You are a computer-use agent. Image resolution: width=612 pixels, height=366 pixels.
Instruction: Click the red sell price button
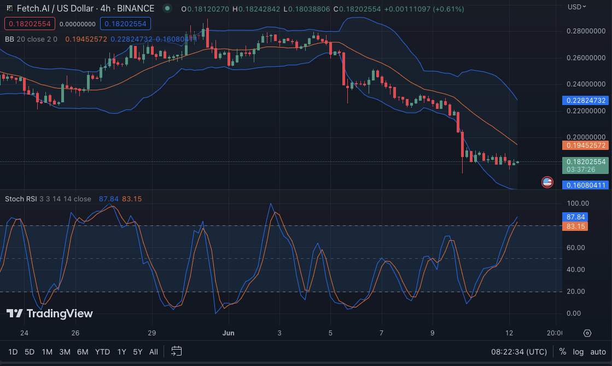[28, 24]
